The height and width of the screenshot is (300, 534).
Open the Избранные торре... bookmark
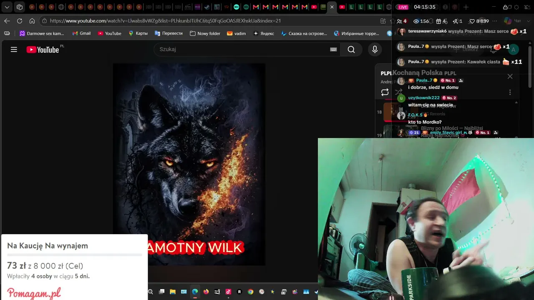(x=357, y=33)
